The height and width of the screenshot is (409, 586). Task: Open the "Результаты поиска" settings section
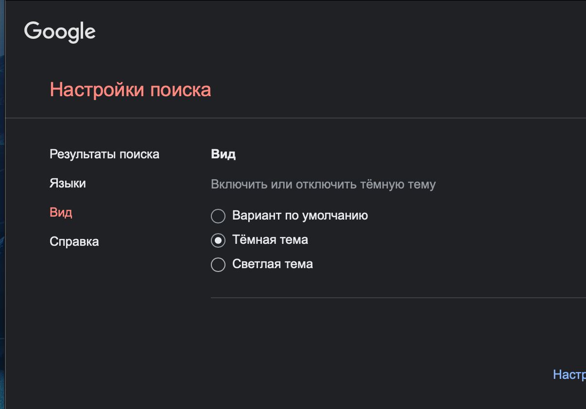[x=104, y=154]
